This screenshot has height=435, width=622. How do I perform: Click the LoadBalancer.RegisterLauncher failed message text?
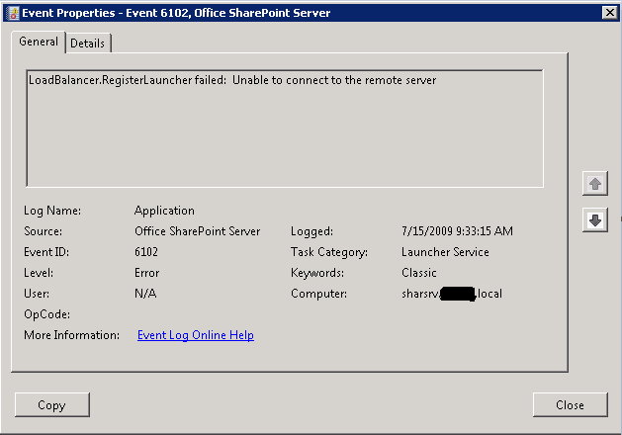[232, 80]
